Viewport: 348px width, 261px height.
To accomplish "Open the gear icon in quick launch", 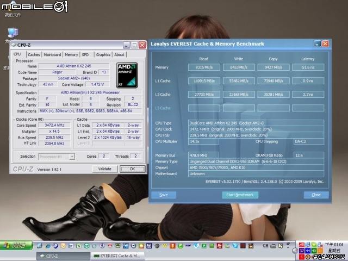I will tap(157, 246).
